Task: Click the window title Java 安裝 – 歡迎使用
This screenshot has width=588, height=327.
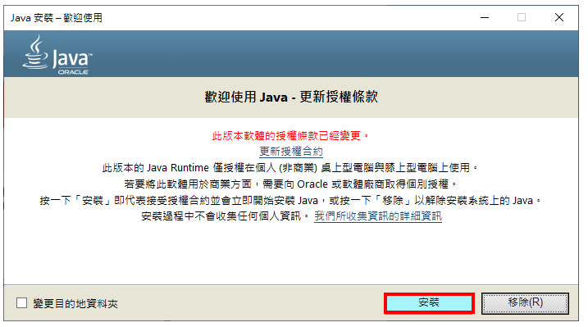Action: 57,17
